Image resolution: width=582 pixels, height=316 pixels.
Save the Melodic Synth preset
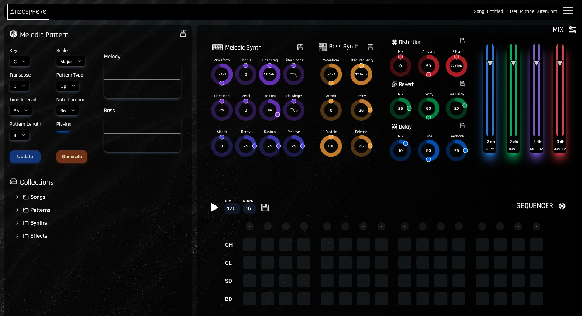(x=300, y=47)
